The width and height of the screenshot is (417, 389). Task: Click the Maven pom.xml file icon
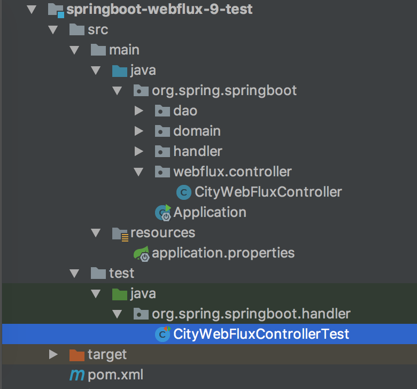pos(77,375)
